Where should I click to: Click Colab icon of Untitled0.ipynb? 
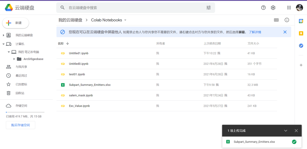tap(63, 64)
